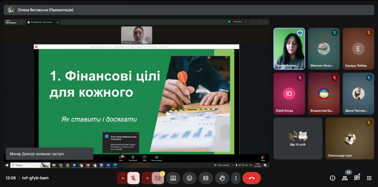
Task: Select the Олександр Іщук participant tile
Action: (350, 138)
